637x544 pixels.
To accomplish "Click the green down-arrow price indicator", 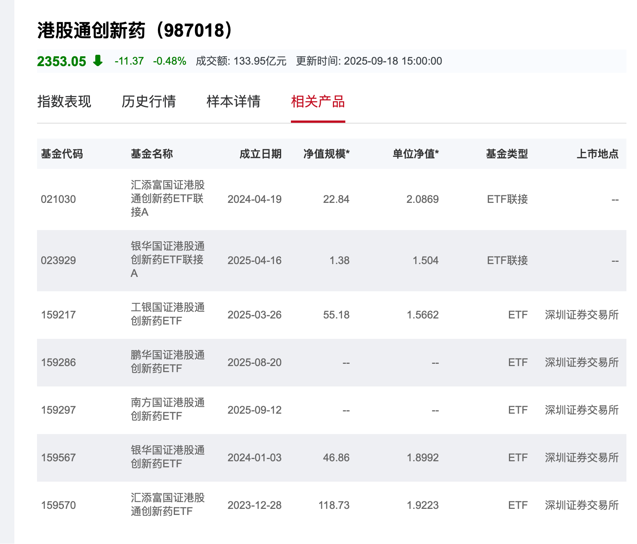I will tap(98, 61).
